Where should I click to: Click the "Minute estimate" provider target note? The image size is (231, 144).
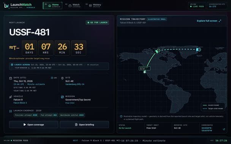(29, 58)
